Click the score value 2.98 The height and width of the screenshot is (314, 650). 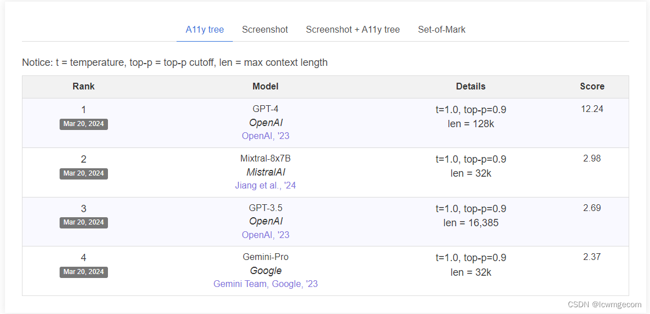(592, 159)
